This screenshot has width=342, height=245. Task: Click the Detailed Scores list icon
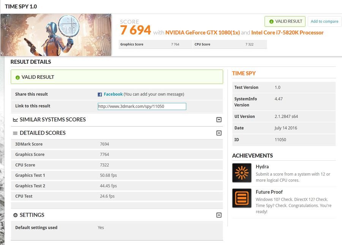15,133
